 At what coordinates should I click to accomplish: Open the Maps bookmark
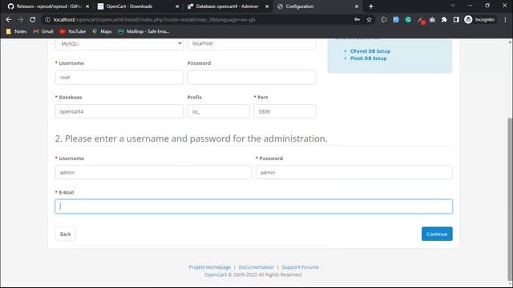click(102, 31)
